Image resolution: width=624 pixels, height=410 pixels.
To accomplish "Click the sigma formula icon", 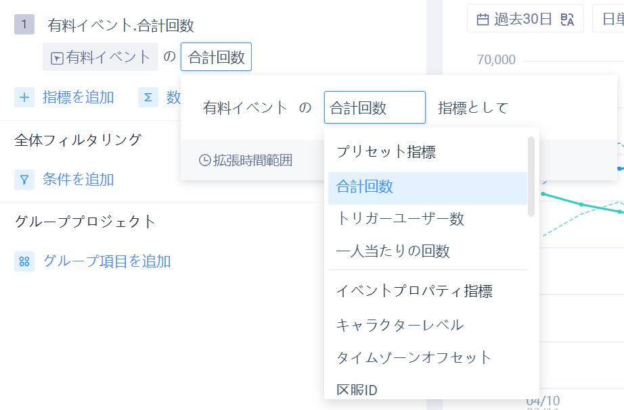I will point(148,97).
